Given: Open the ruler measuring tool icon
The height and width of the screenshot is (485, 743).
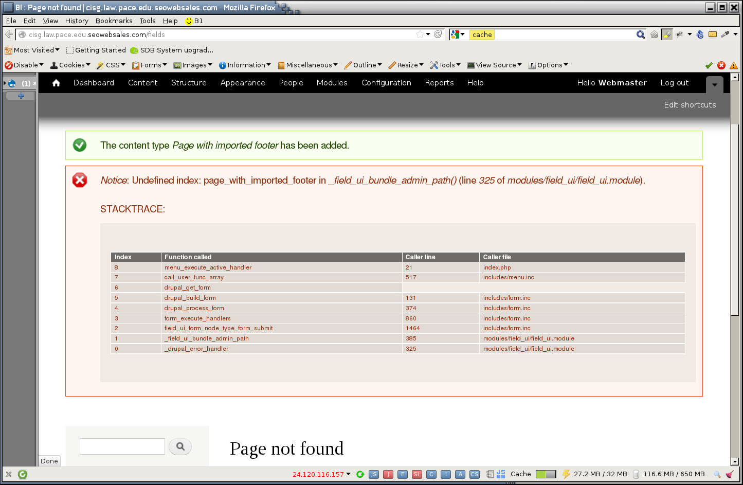Looking at the screenshot, I should pos(713,34).
